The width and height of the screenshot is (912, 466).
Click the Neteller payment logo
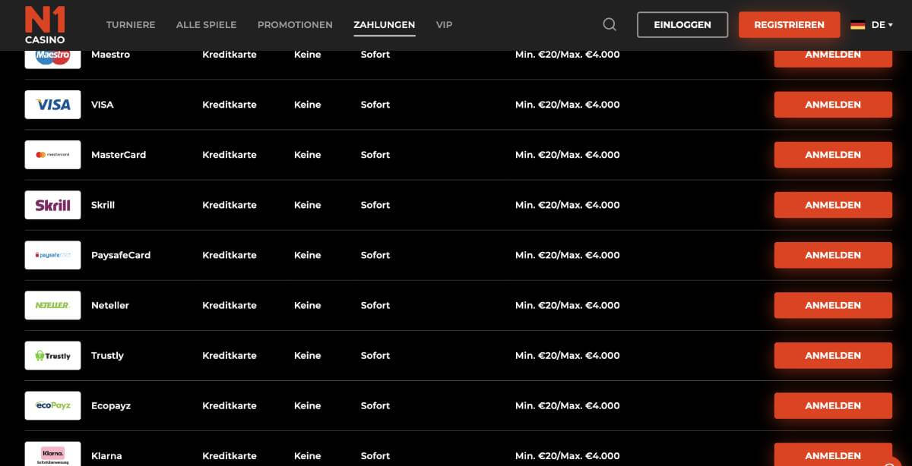tap(52, 305)
